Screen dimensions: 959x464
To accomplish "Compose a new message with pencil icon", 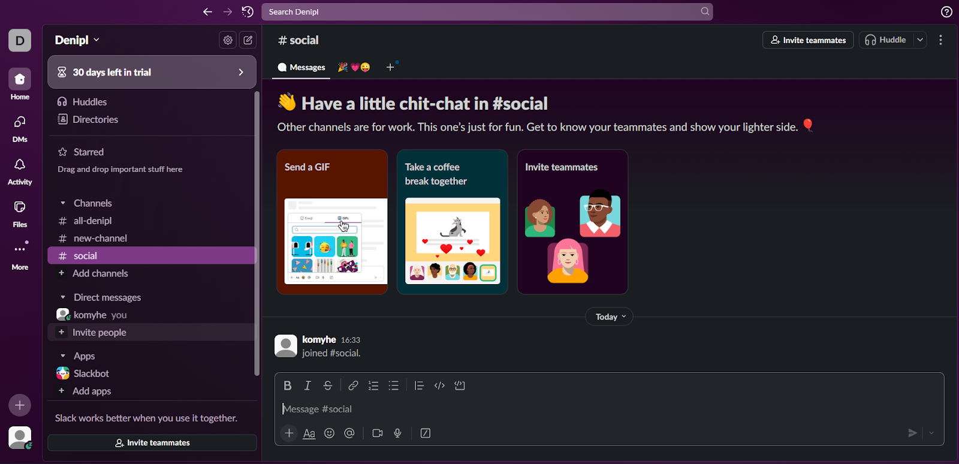I will click(248, 40).
